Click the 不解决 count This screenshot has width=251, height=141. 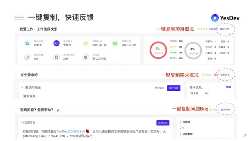click(228, 47)
